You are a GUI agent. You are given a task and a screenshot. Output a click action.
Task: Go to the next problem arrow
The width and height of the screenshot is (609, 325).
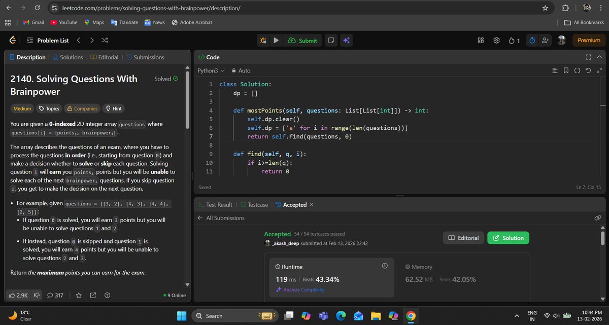91,41
